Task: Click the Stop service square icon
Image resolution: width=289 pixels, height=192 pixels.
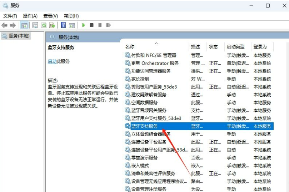Action: tap(91, 25)
